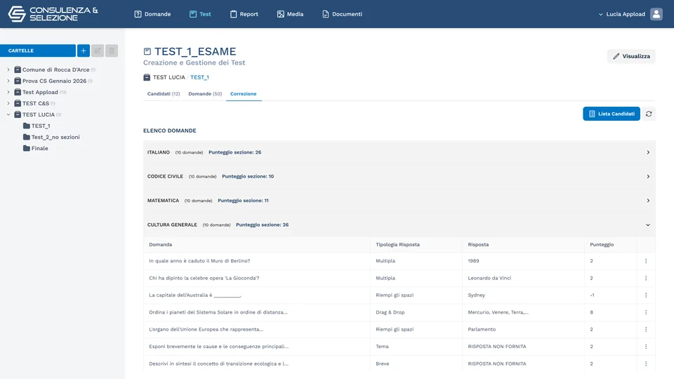
Task: Select TEST LUCIA archive icon
Action: [x=18, y=114]
